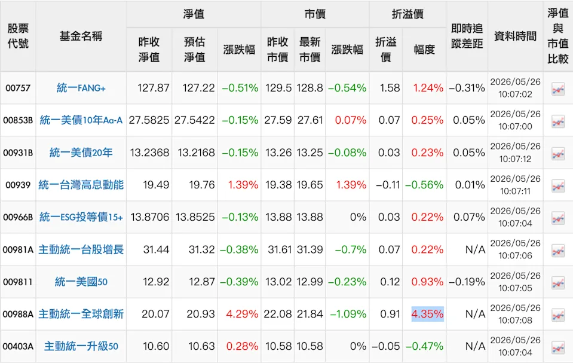Open the comparison chart icon for 00853B
This screenshot has width=573, height=363.
point(558,121)
